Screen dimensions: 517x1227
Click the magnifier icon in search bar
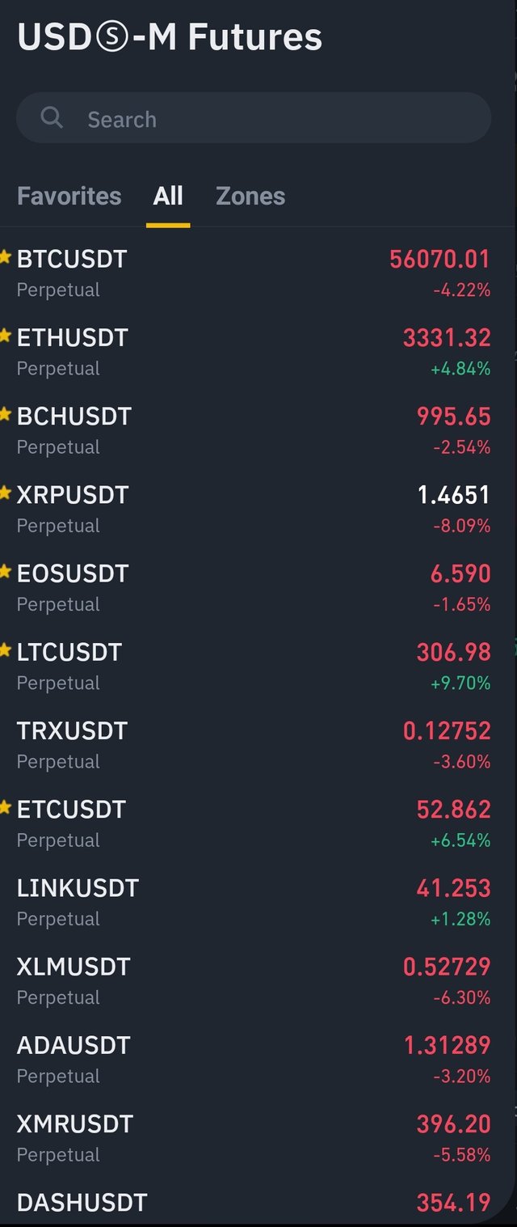tap(52, 118)
